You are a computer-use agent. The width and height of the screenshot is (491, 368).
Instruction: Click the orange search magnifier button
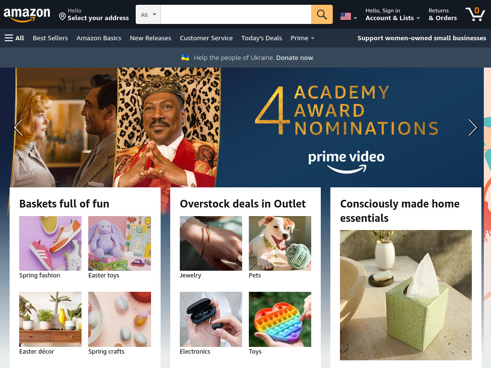pos(322,14)
